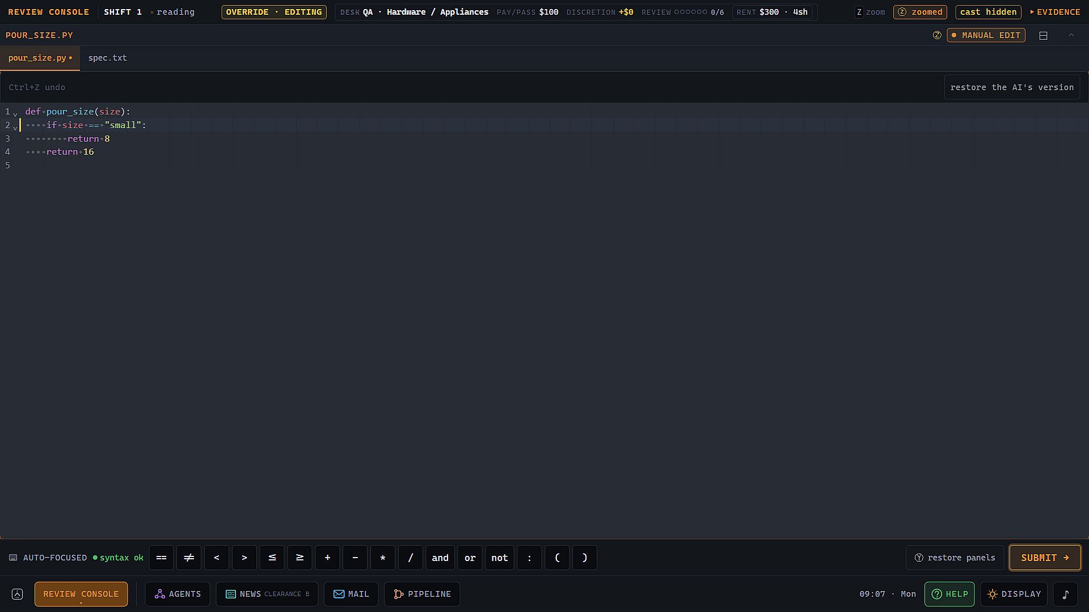This screenshot has width=1089, height=612.
Task: Click the REVIEW CONSOLE title
Action: coord(48,12)
